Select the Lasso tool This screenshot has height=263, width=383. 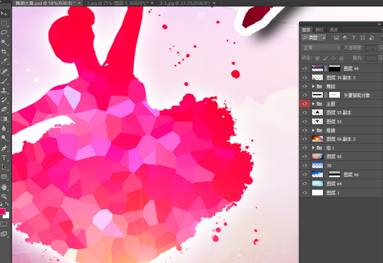tap(4, 32)
